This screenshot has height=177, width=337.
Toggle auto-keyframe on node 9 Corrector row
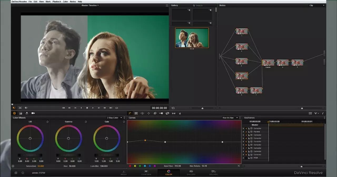pos(251,155)
